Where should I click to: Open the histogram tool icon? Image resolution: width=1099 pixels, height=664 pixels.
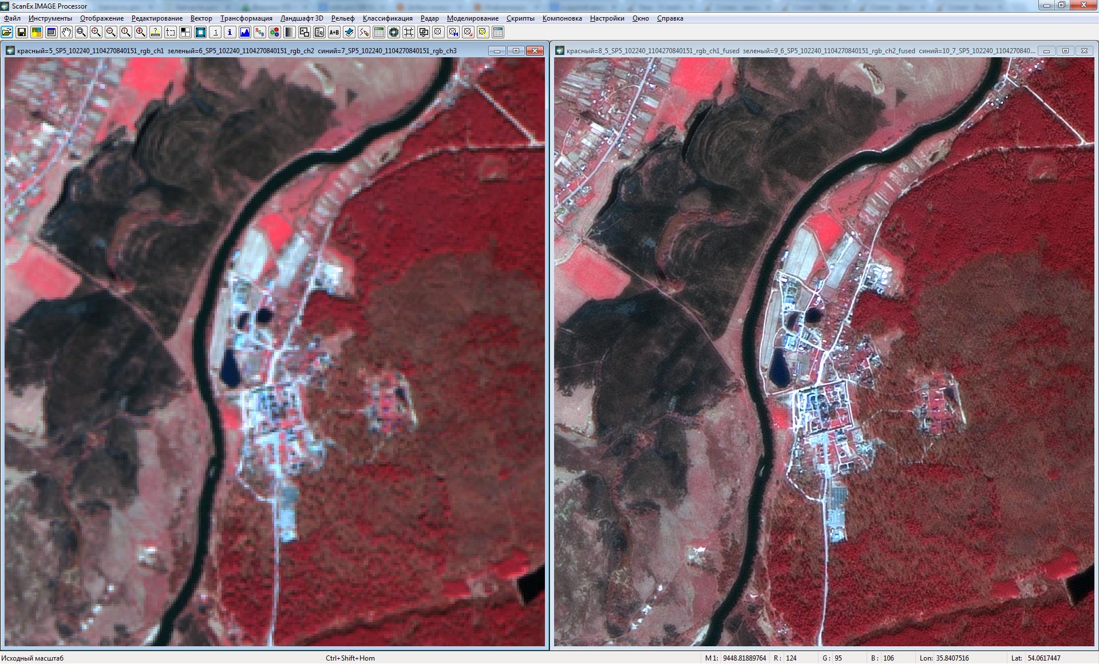[245, 32]
